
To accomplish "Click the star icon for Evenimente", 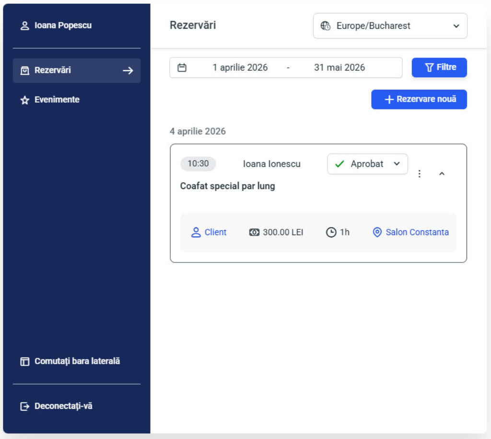I will pyautogui.click(x=25, y=100).
